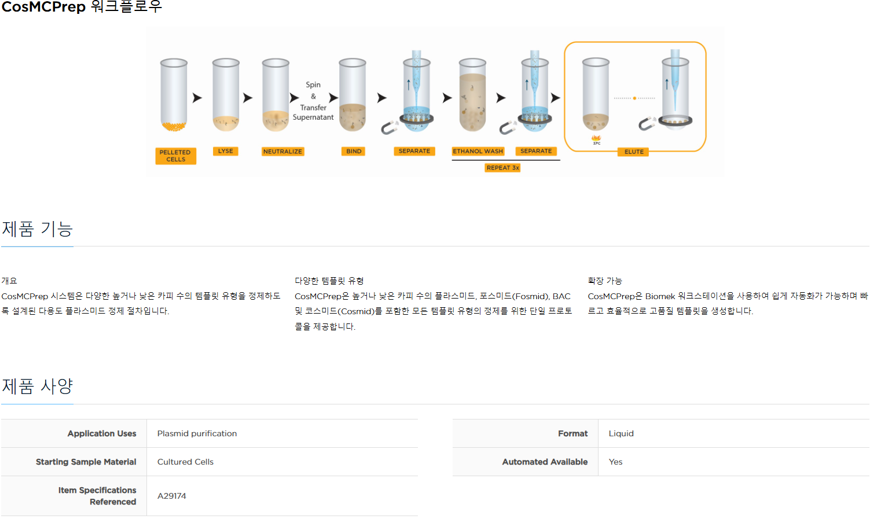Click the '다양한 템플릿 유형' subheading
Image resolution: width=892 pixels, height=519 pixels.
[329, 281]
